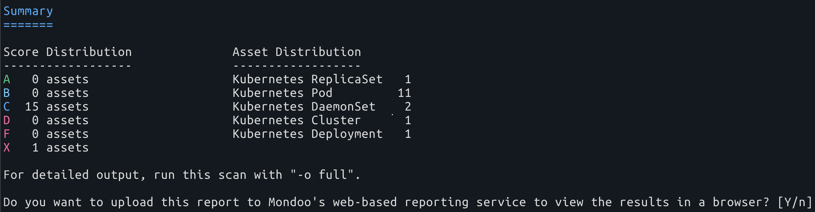815x212 pixels.
Task: Click the green A score letter
Action: pyautogui.click(x=7, y=79)
